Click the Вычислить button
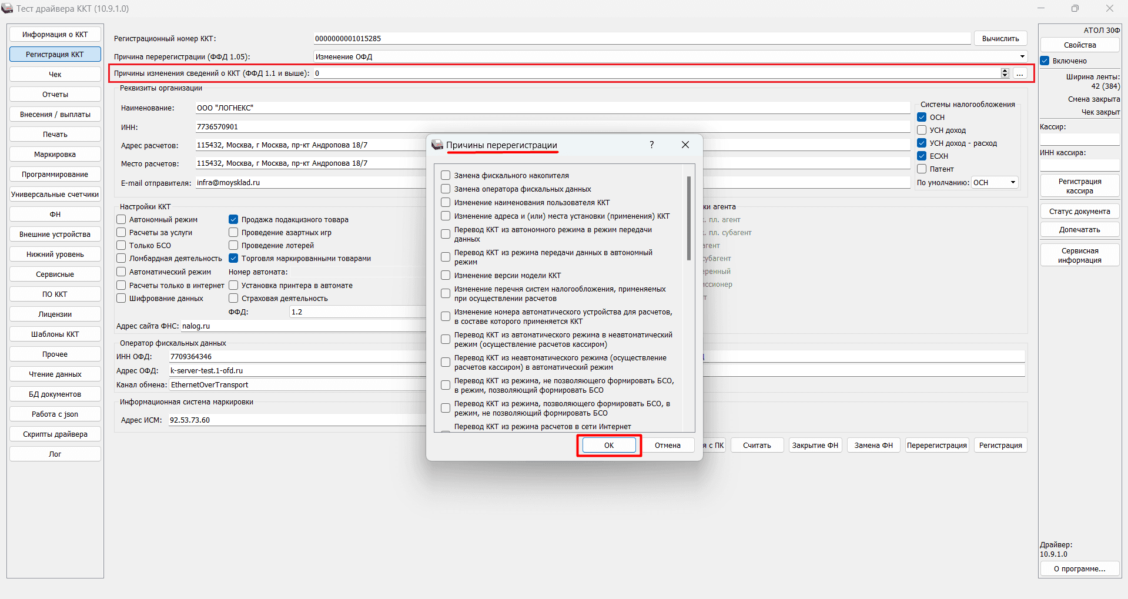 pos(1000,39)
